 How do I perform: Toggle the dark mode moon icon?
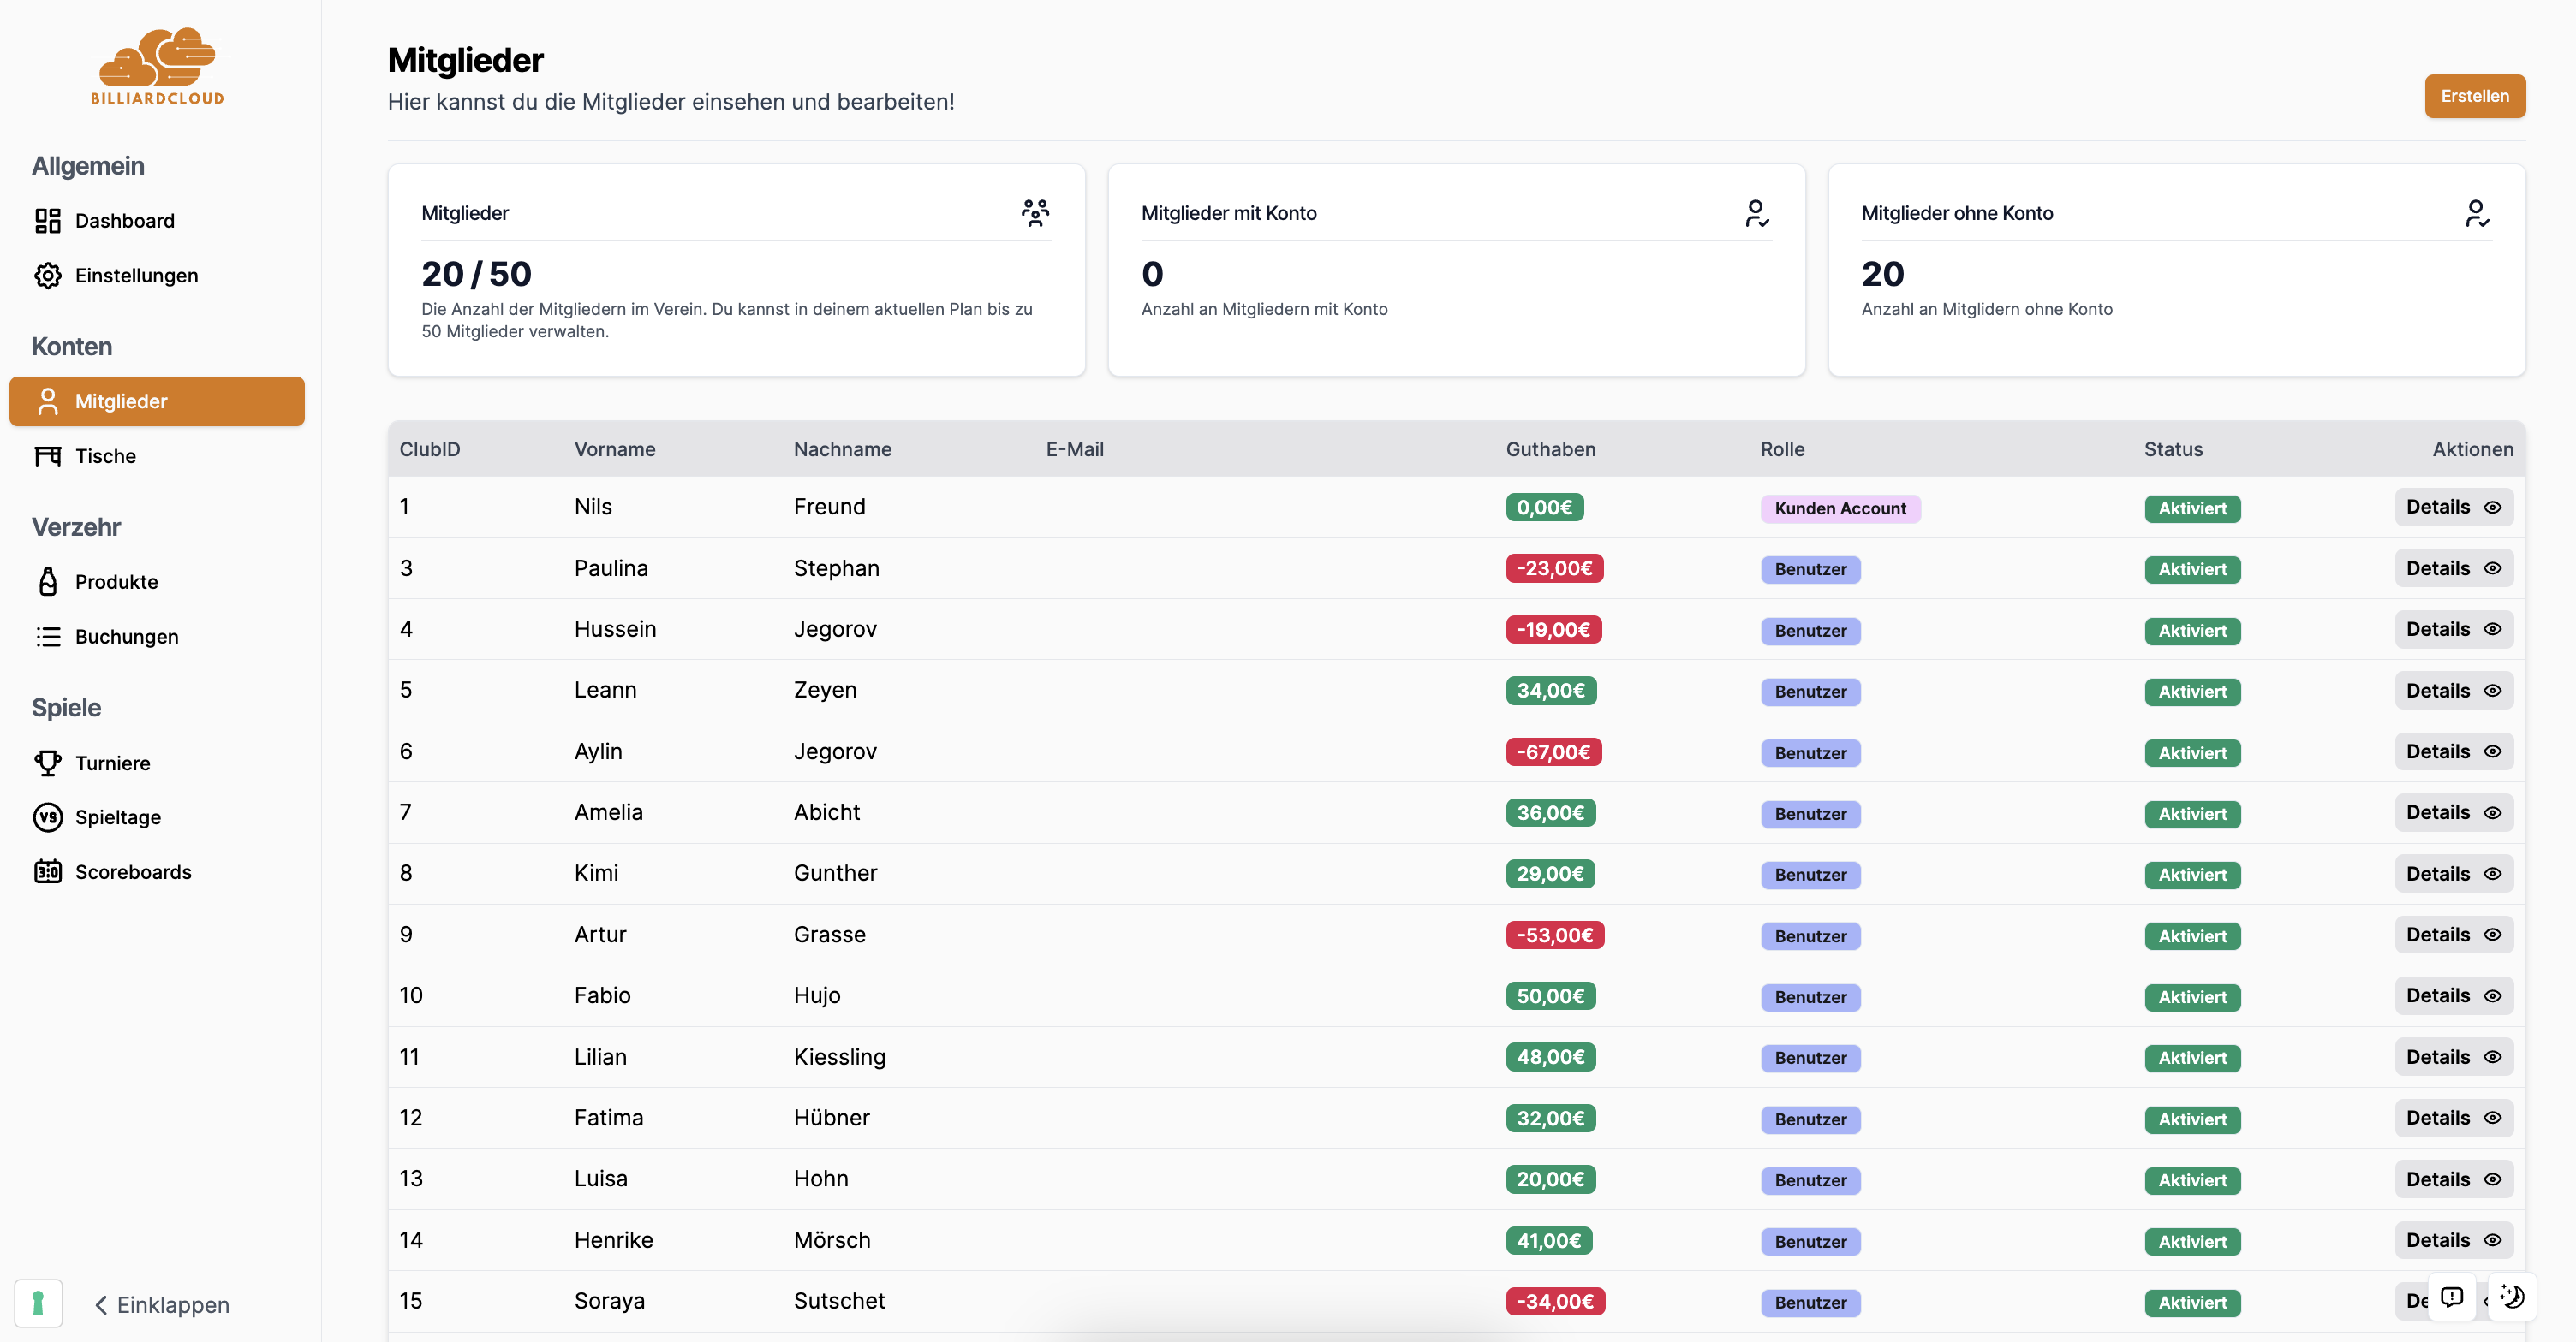(2512, 1298)
